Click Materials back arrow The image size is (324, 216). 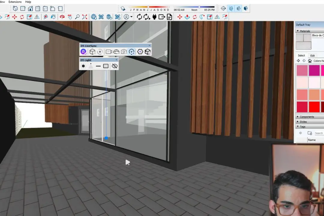(298, 61)
